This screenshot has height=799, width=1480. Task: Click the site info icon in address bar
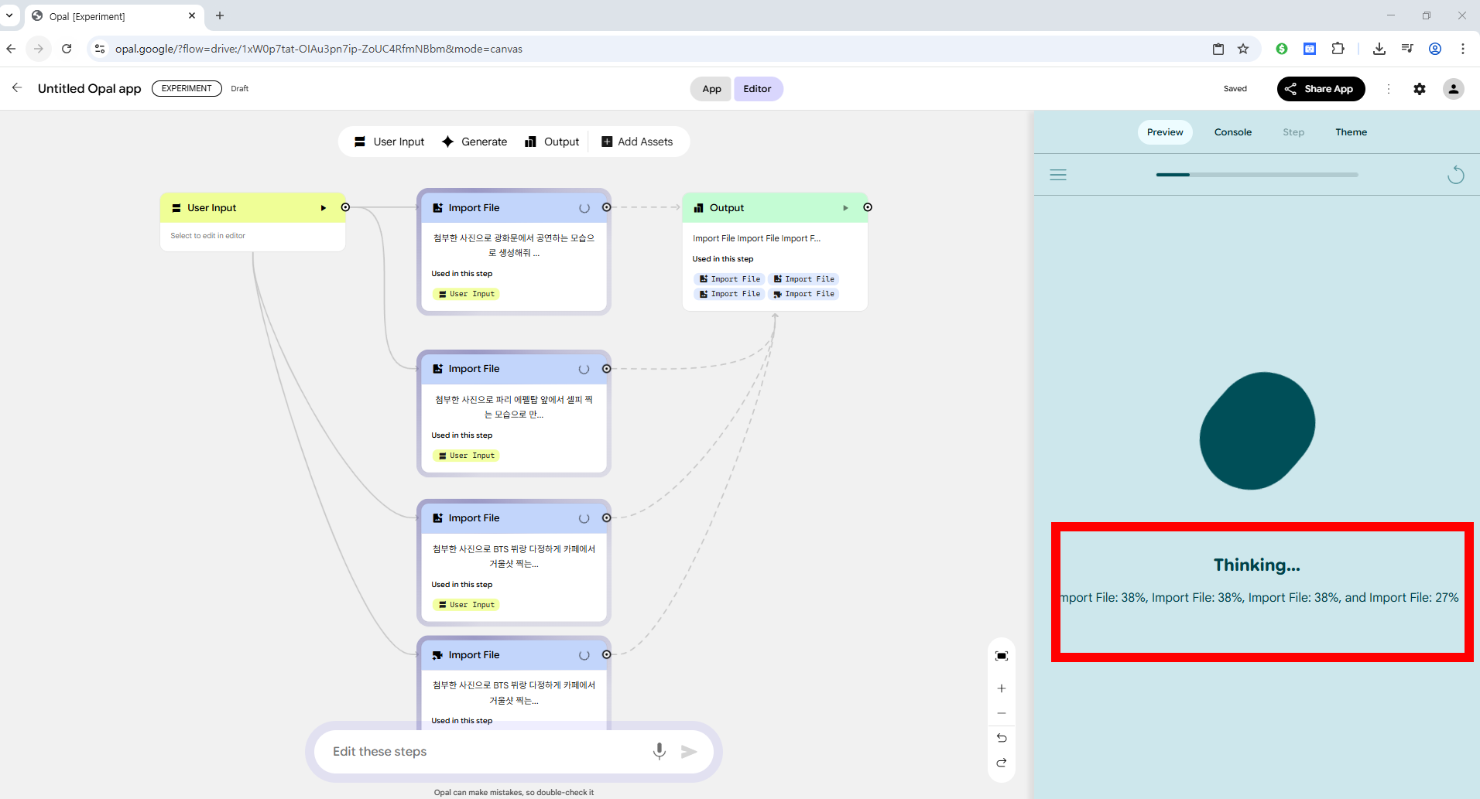[x=100, y=49]
